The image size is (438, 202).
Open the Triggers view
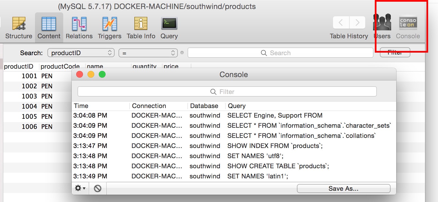pos(109,28)
